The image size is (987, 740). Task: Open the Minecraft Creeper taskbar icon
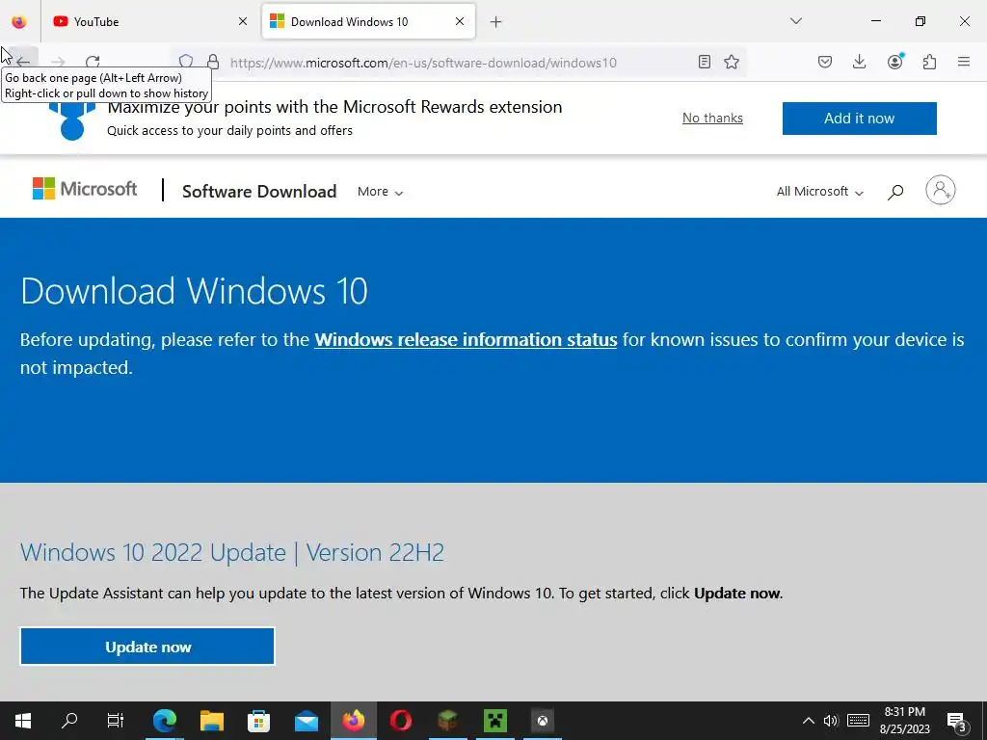click(x=495, y=721)
